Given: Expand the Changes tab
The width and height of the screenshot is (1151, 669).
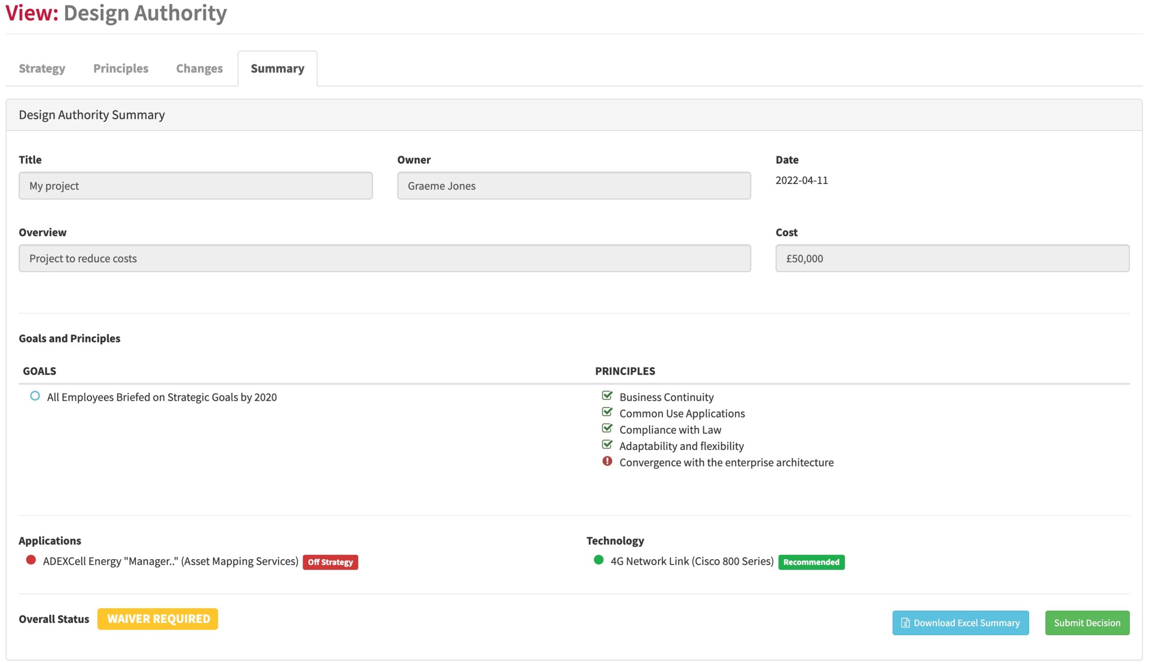Looking at the screenshot, I should pos(199,67).
